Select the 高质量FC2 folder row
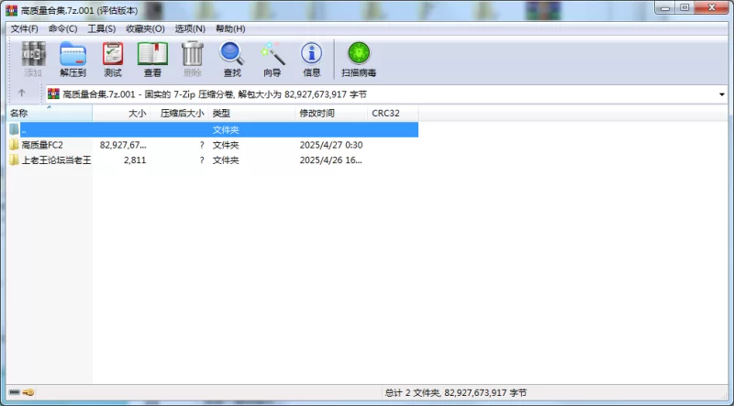 tap(213, 145)
